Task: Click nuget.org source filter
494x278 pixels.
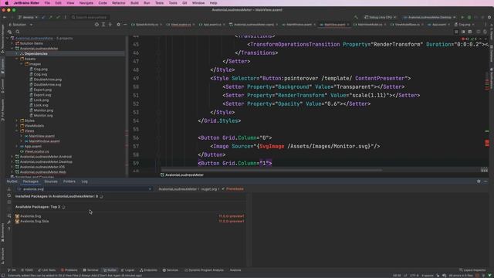Action: coord(209,189)
